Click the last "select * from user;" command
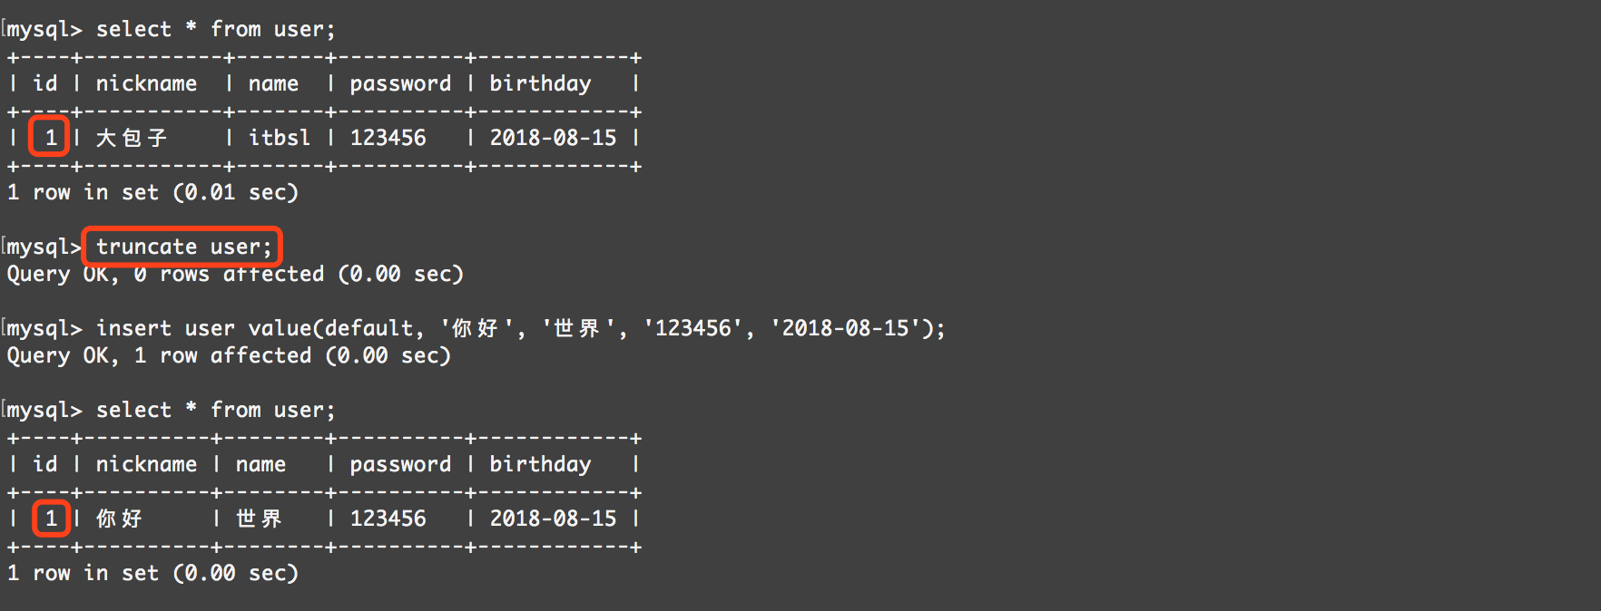The height and width of the screenshot is (611, 1601). tap(215, 410)
